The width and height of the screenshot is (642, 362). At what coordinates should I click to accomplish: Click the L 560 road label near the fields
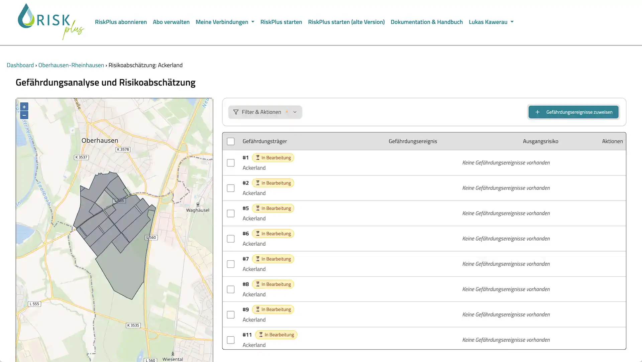[x=151, y=238]
